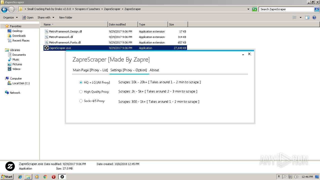Screen dimensions: 320x180
Task: Open view options dropdown arrow
Action: tap(300, 17)
